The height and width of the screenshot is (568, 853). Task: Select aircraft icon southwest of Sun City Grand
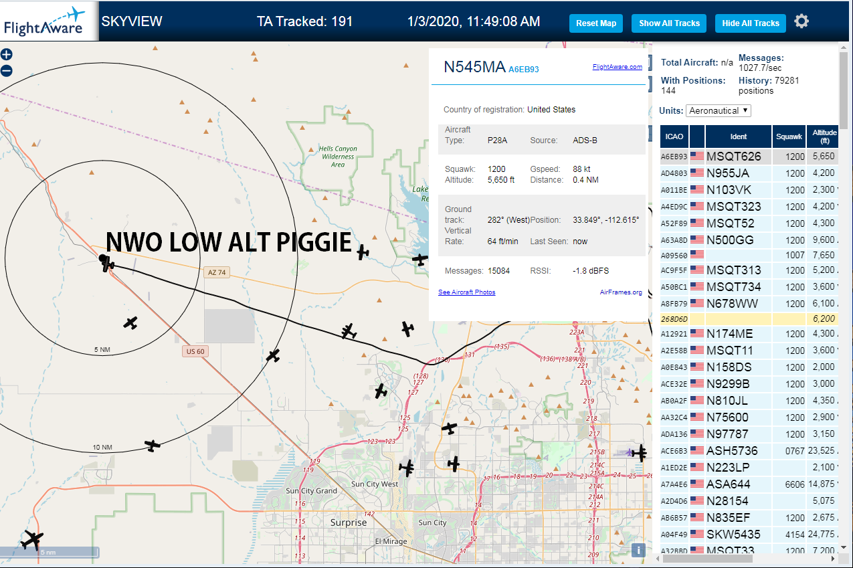pos(31,539)
